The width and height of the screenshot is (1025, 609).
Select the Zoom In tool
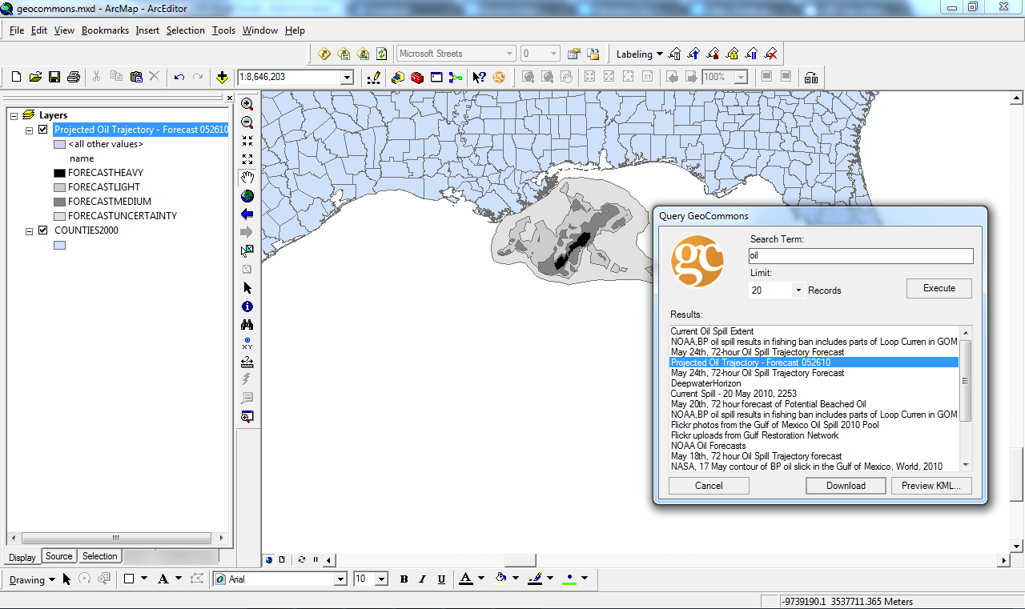coord(247,104)
